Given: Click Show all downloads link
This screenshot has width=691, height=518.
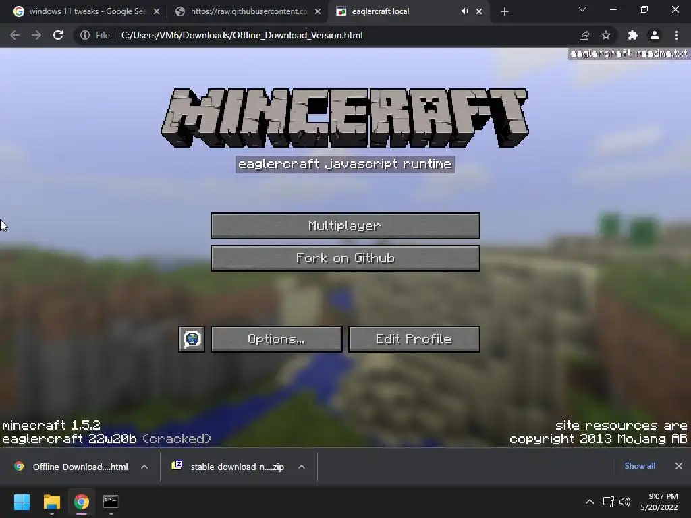Looking at the screenshot, I should click(x=640, y=466).
